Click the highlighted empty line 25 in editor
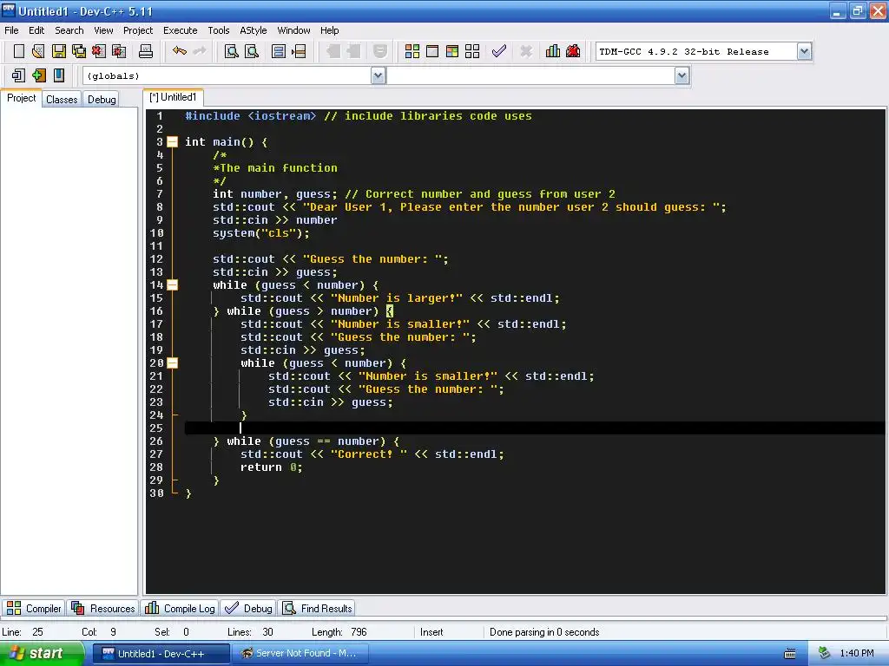The height and width of the screenshot is (666, 889). [535, 428]
